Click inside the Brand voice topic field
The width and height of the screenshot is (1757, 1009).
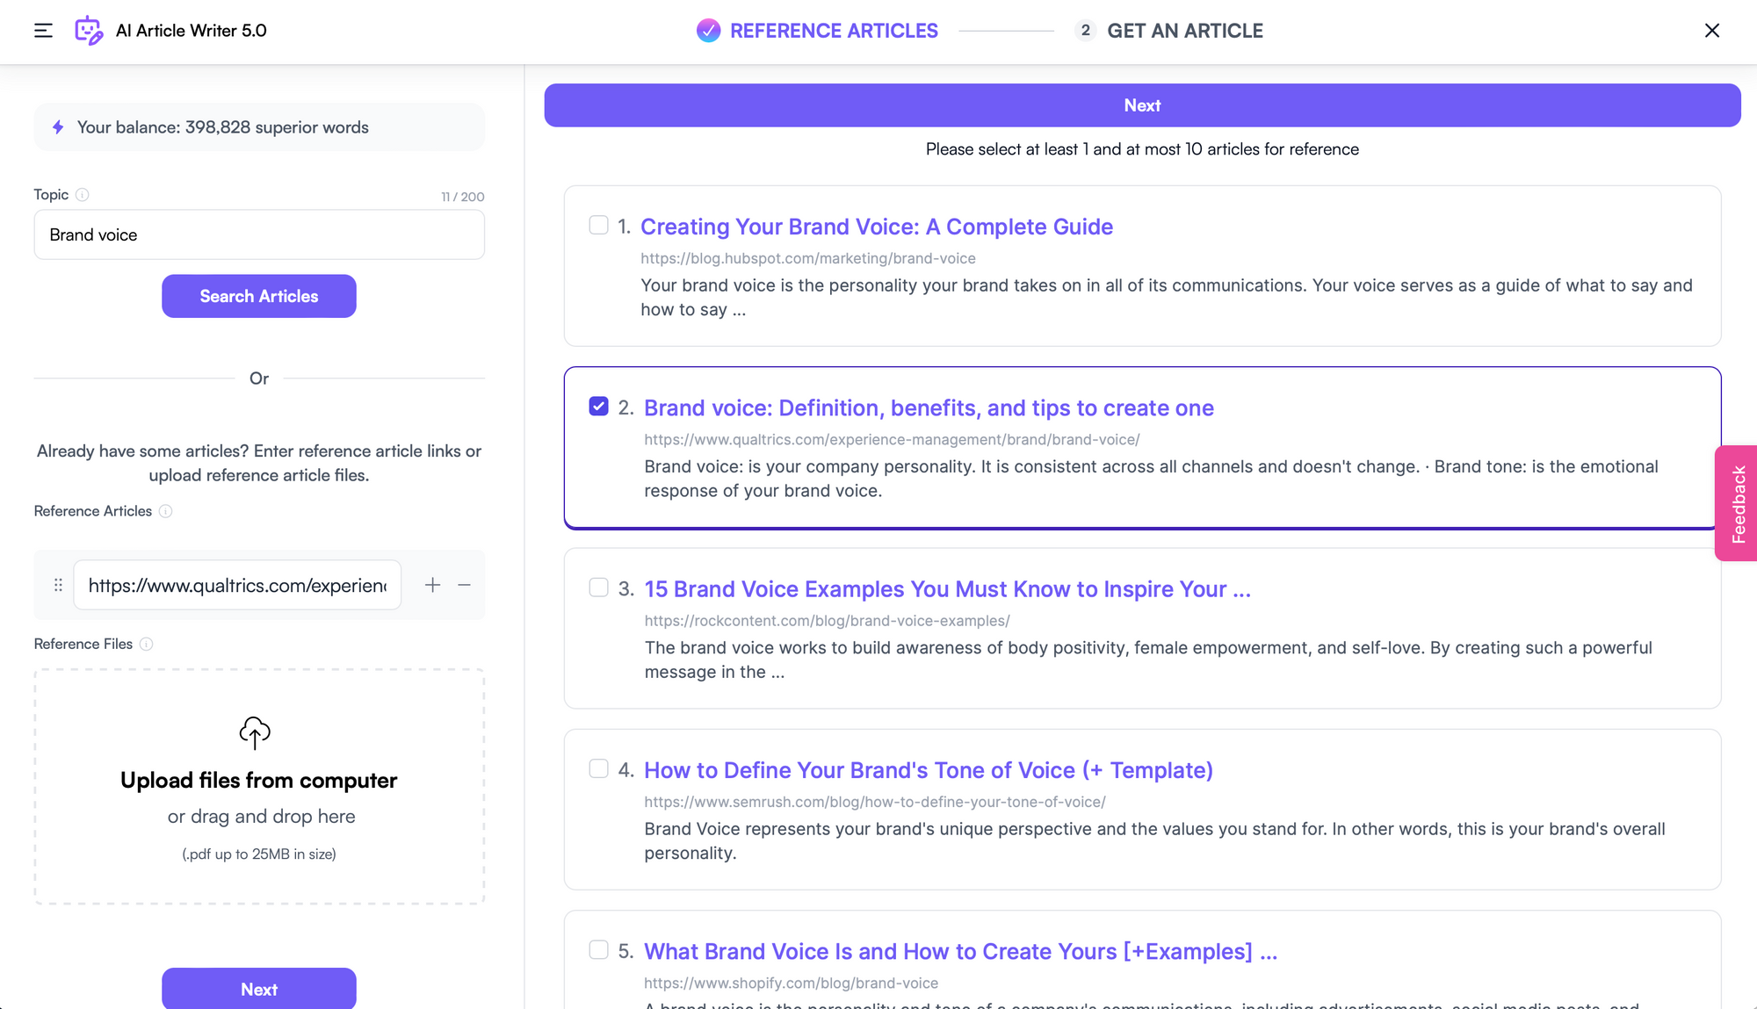point(258,234)
